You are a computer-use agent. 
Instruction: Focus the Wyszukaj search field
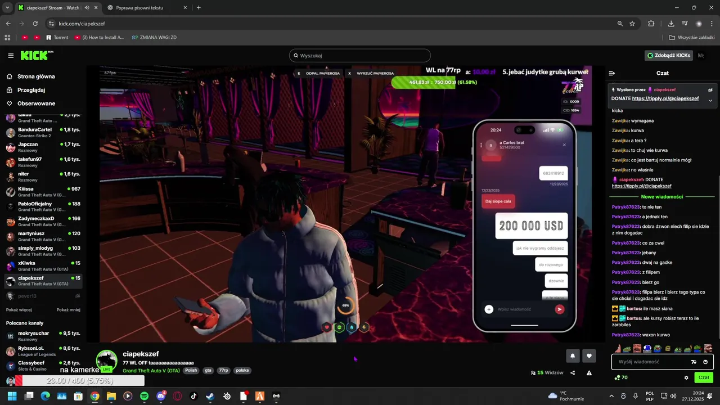point(360,56)
